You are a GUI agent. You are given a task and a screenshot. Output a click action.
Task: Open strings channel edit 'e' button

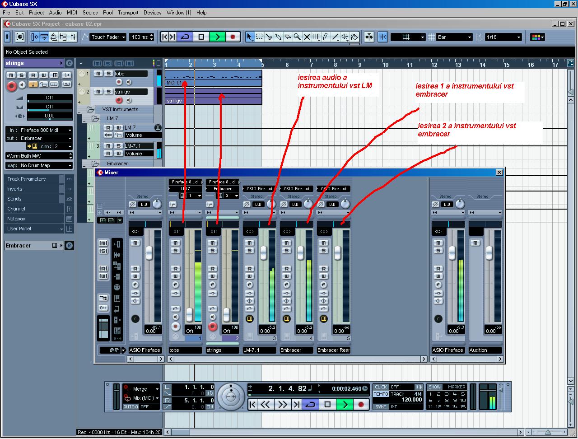pyautogui.click(x=69, y=63)
